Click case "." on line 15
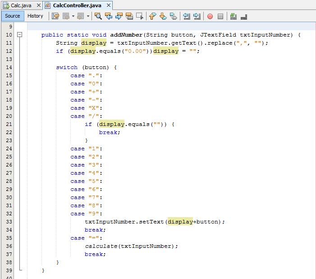The image size is (316, 279). pos(86,76)
